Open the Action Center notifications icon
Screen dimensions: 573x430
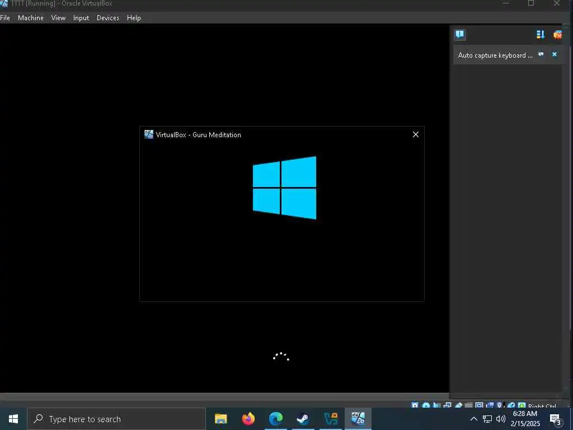[x=556, y=419]
